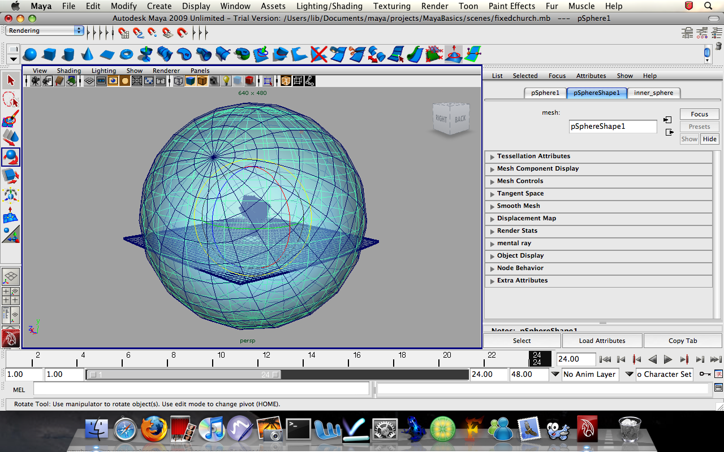
Task: Expand the Render Stats section
Action: (x=598, y=231)
